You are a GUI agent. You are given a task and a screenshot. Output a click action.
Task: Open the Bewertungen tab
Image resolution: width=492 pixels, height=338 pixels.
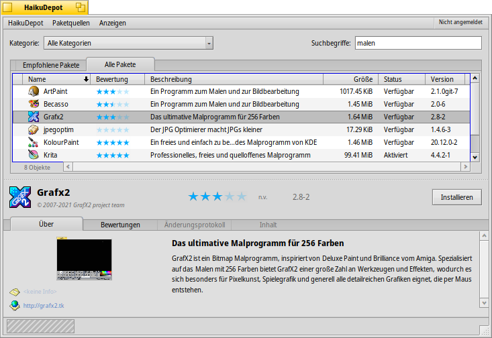pyautogui.click(x=120, y=225)
